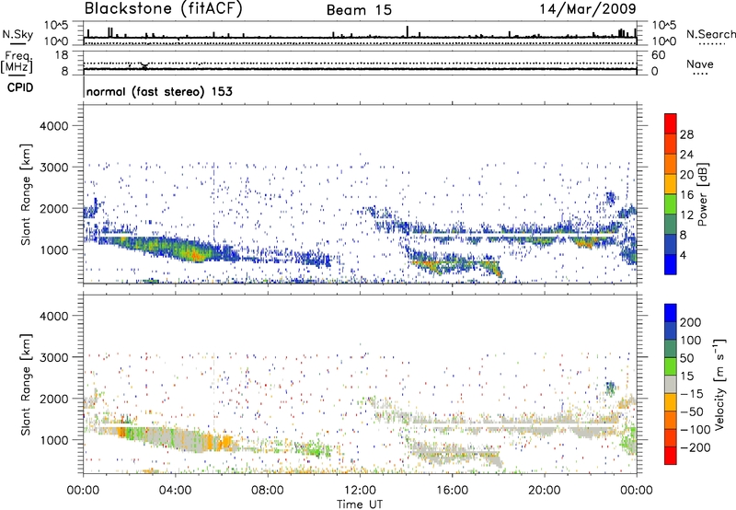This screenshot has height=510, width=736.
Task: Pick the yellow-orange 16–20 dB power segment
Action: point(671,183)
